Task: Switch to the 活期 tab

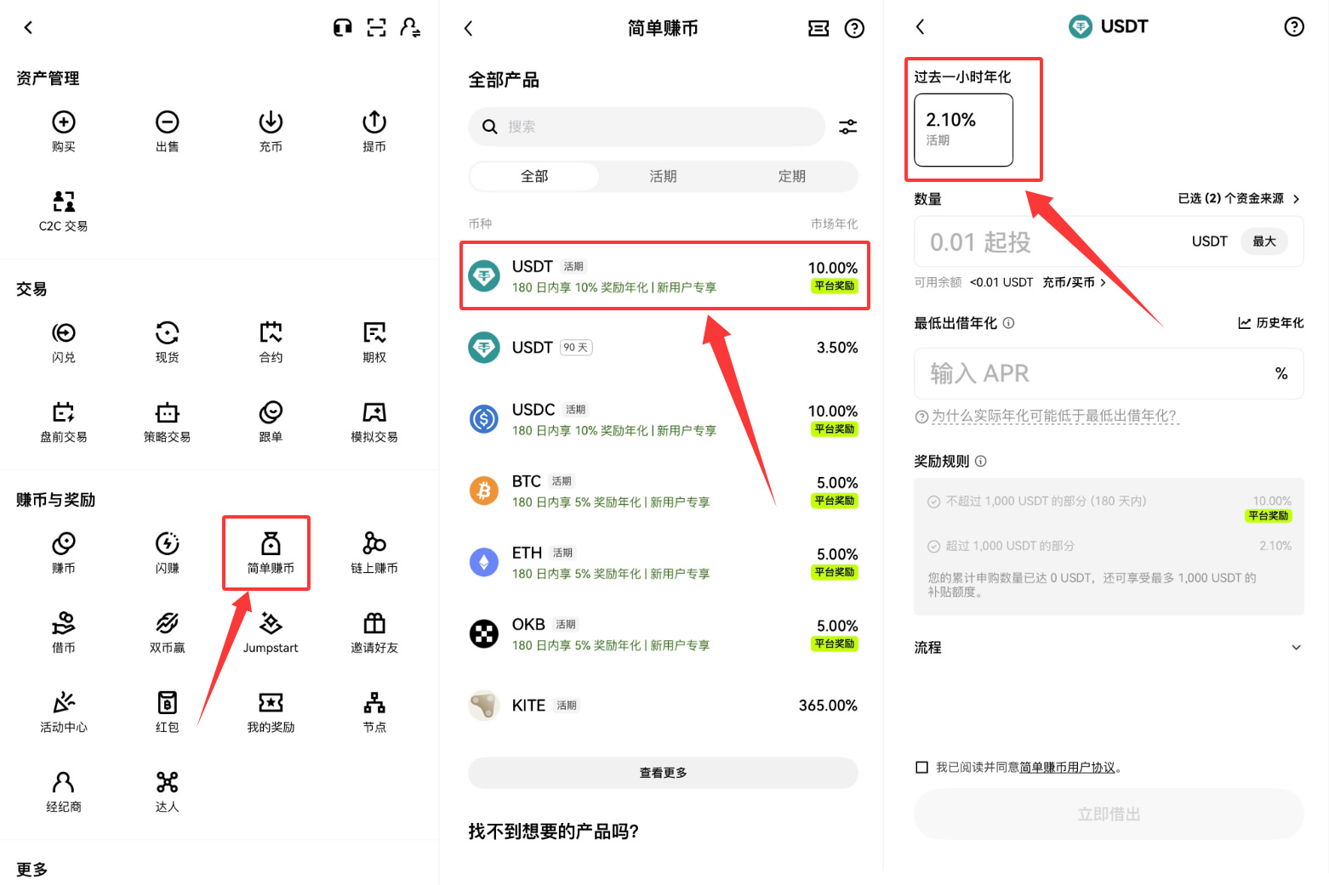Action: (x=663, y=176)
